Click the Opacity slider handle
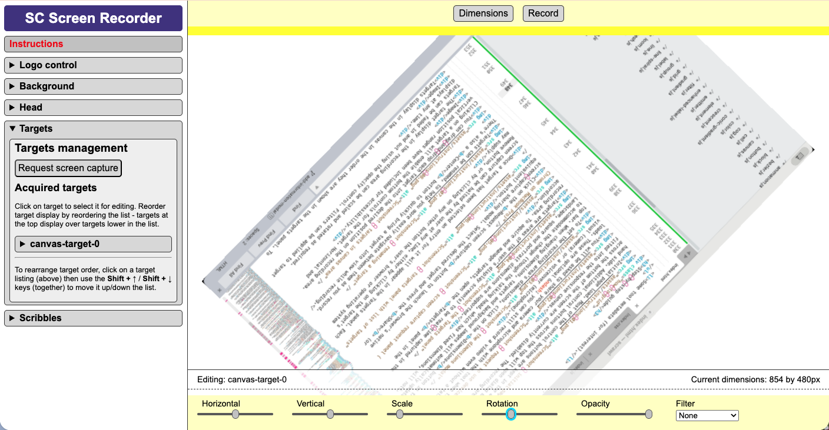829x430 pixels. (648, 414)
